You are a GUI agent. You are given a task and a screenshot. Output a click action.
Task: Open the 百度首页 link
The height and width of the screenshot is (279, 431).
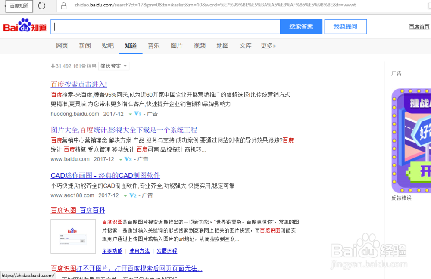click(x=419, y=27)
